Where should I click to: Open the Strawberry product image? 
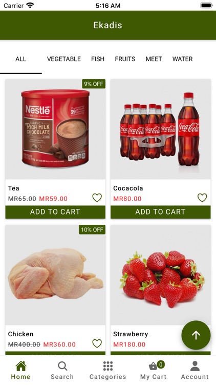[160, 275]
